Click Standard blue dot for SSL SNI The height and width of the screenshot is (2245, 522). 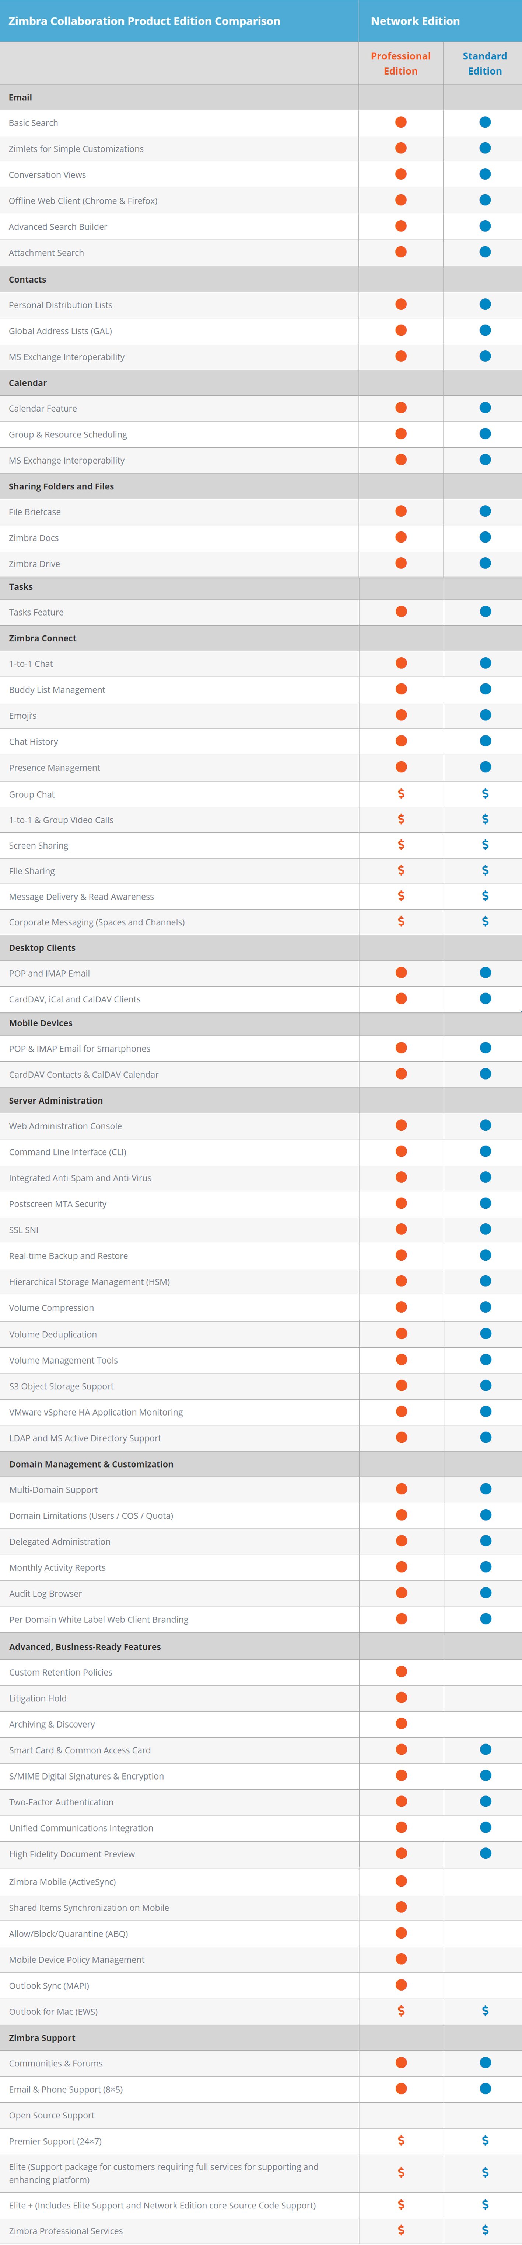[x=484, y=1230]
